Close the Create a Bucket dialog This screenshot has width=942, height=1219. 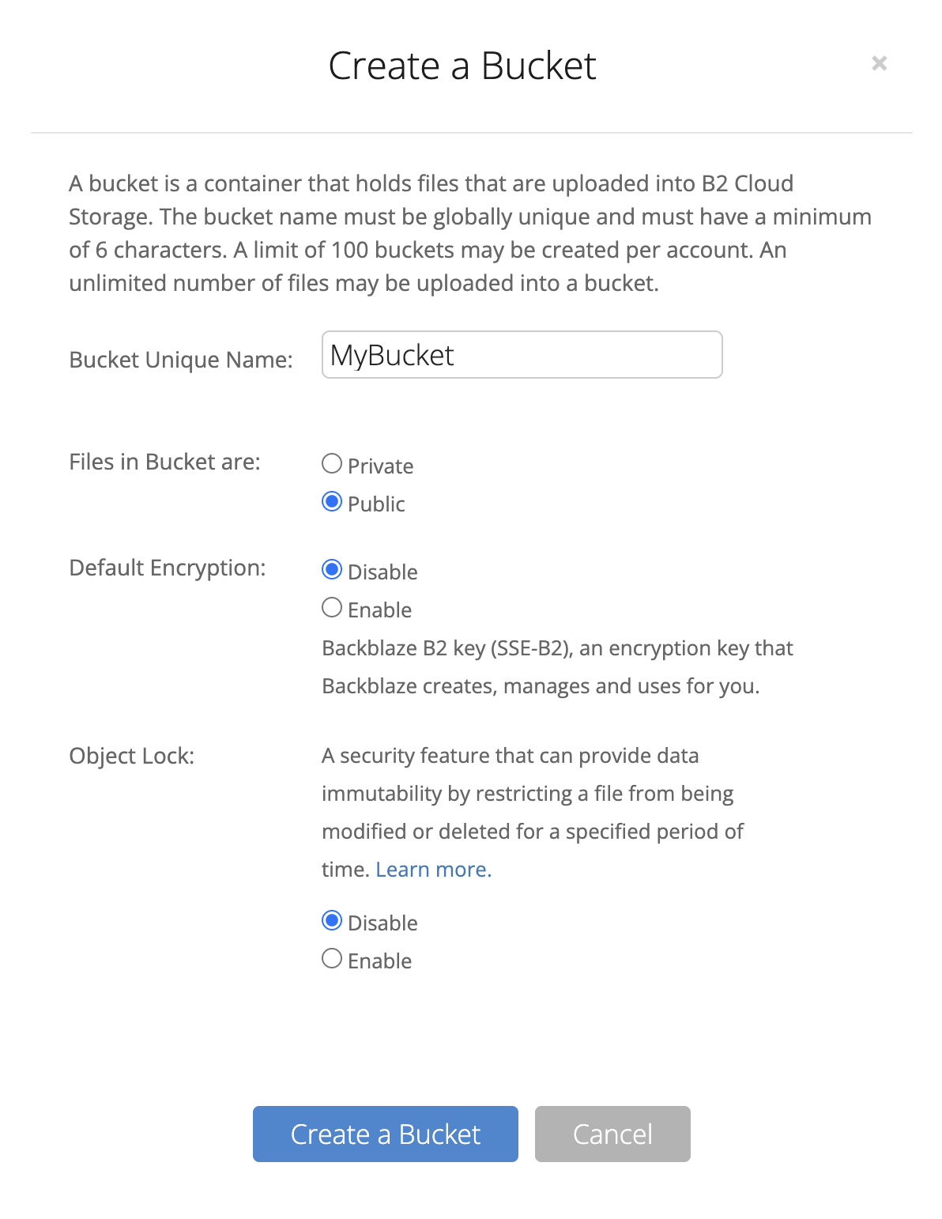[x=879, y=63]
